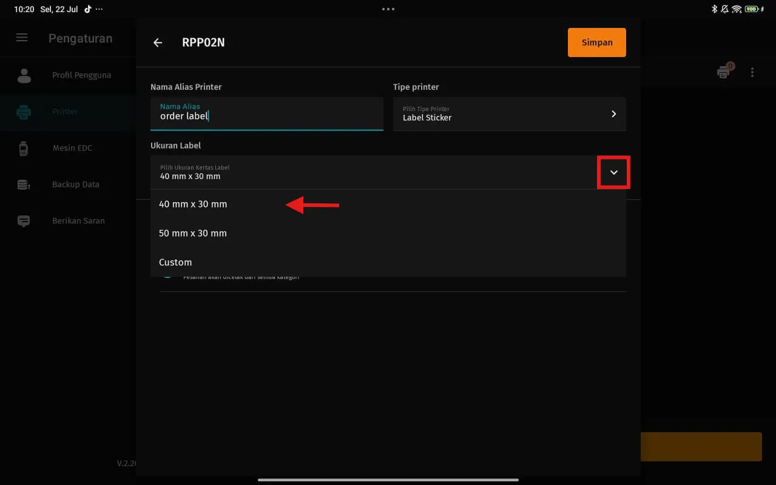Collapse the Ukuran Label dropdown chevron

(x=613, y=172)
